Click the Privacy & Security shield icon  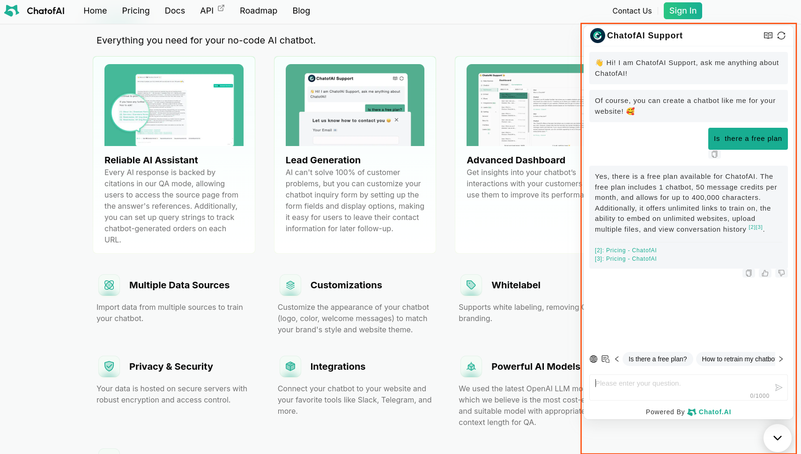(x=109, y=366)
